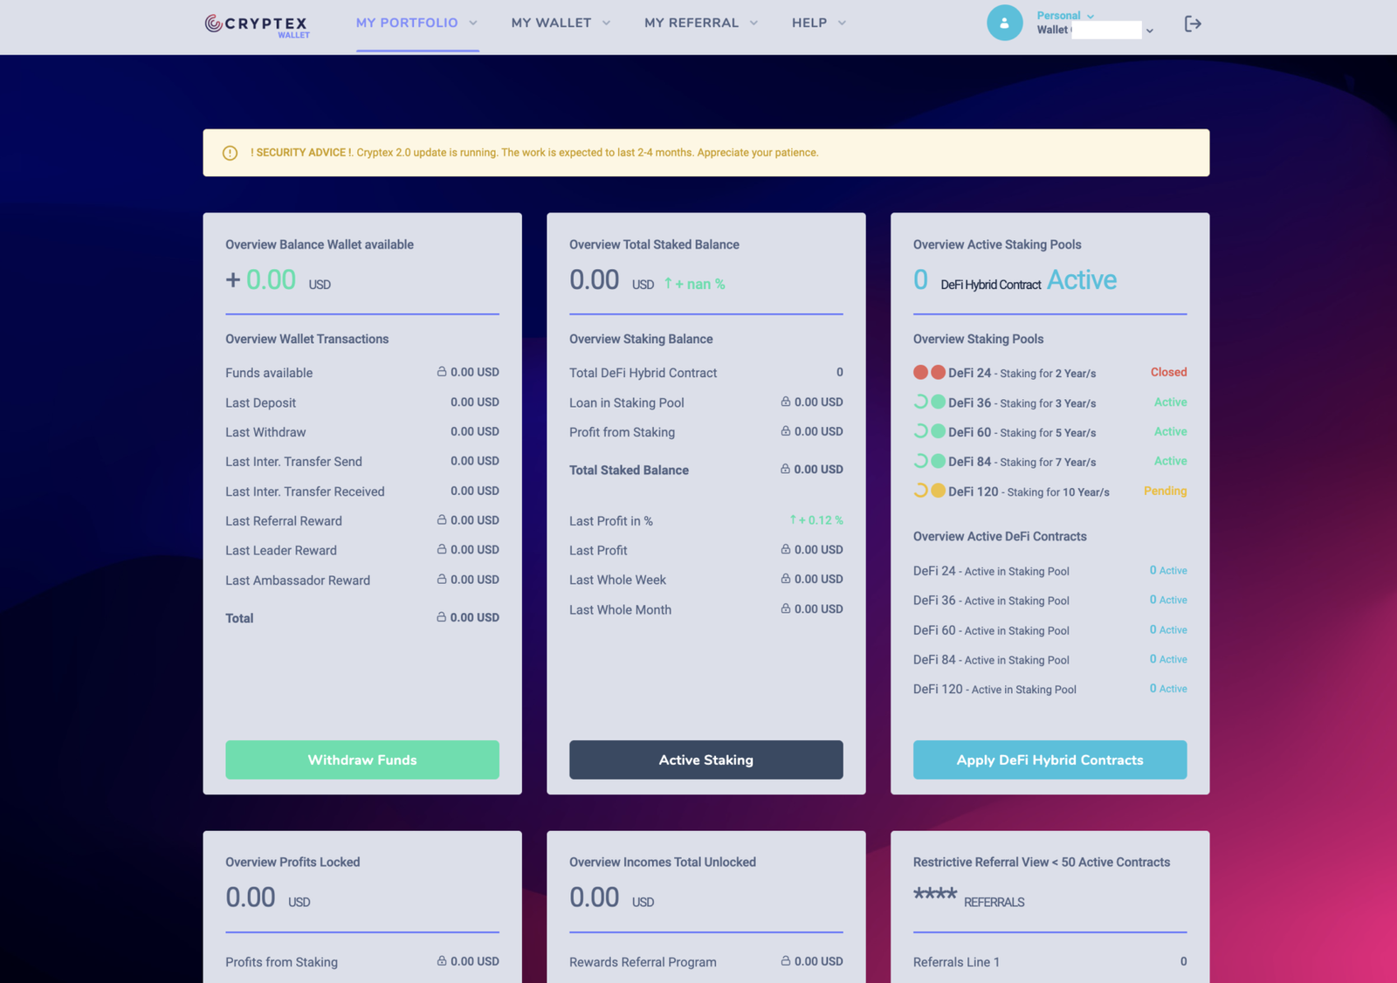Click lock icon beside Profit from Staking
The width and height of the screenshot is (1397, 983).
(x=786, y=431)
